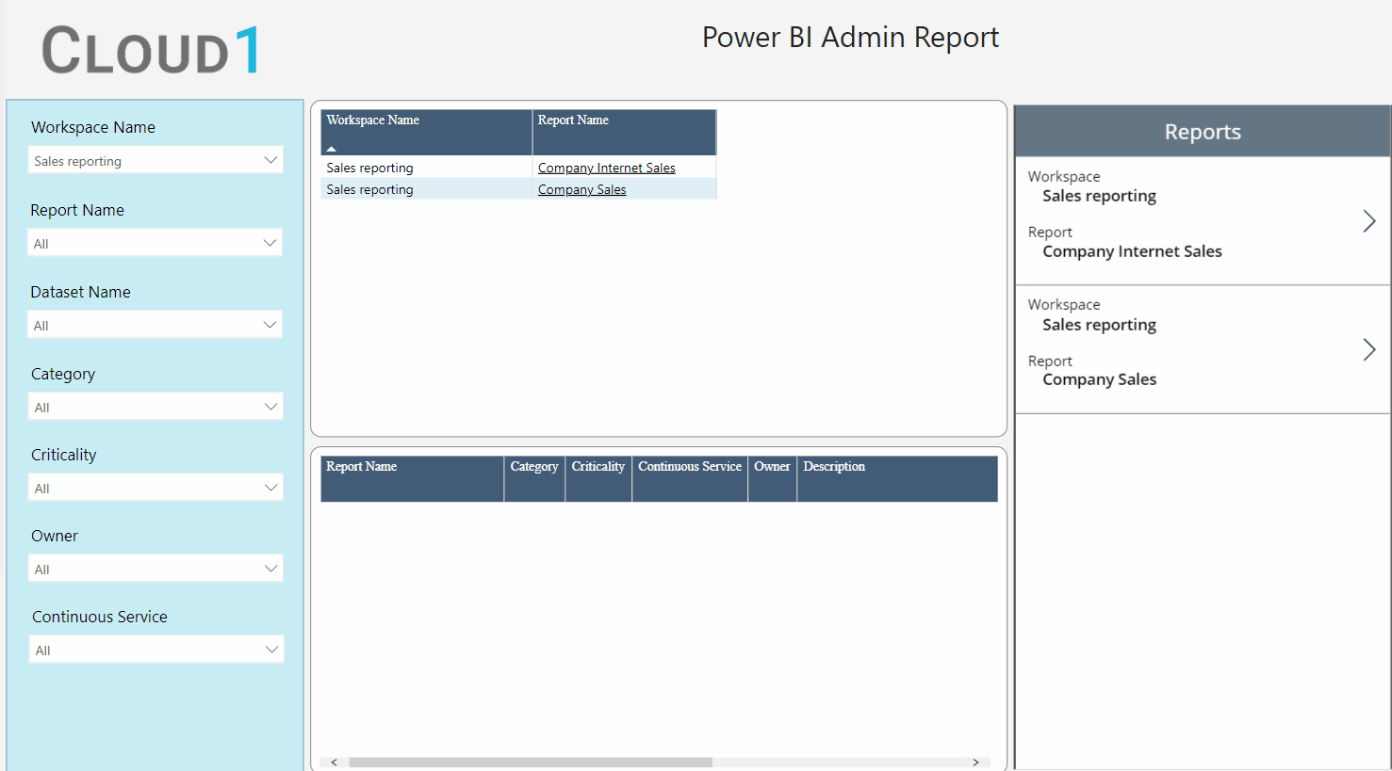1392x771 pixels.
Task: Click the Power BI Admin Report title
Action: 850,37
